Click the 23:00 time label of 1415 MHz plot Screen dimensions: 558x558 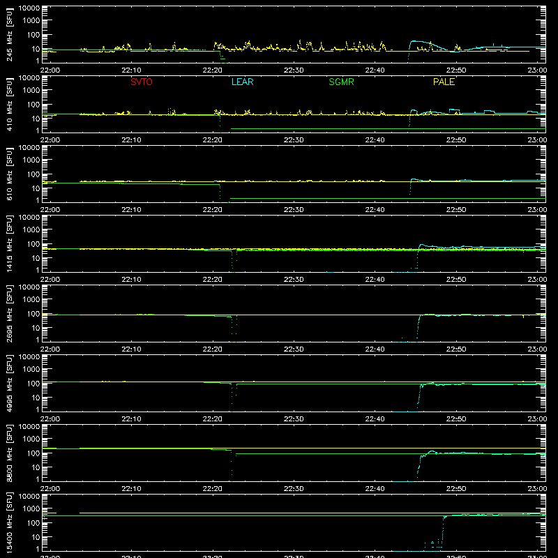point(537,280)
